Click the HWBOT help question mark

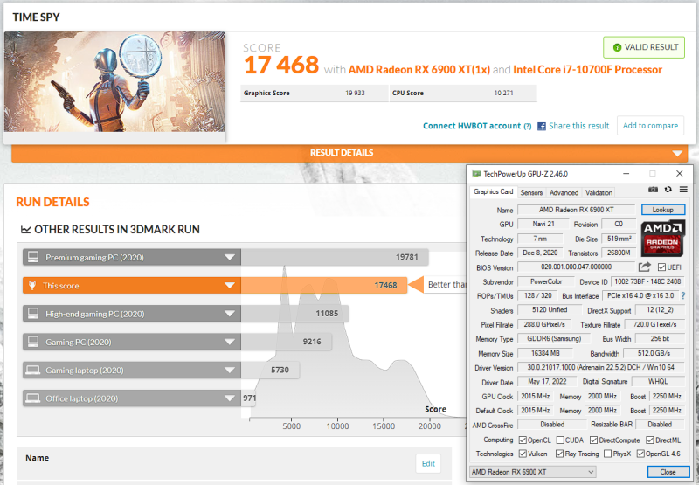tap(527, 126)
